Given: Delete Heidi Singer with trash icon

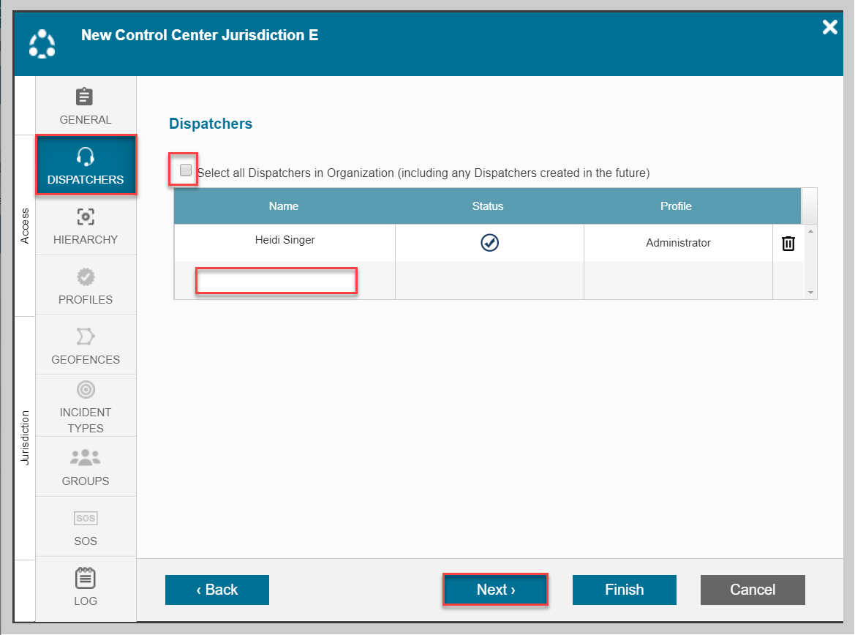Looking at the screenshot, I should click(x=788, y=244).
